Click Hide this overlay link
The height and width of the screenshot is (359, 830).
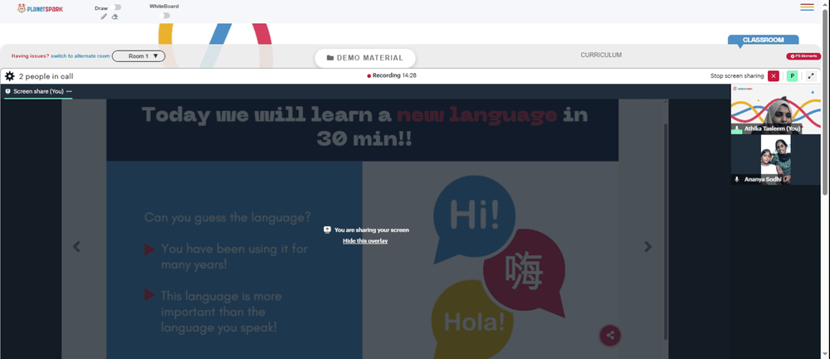click(365, 241)
